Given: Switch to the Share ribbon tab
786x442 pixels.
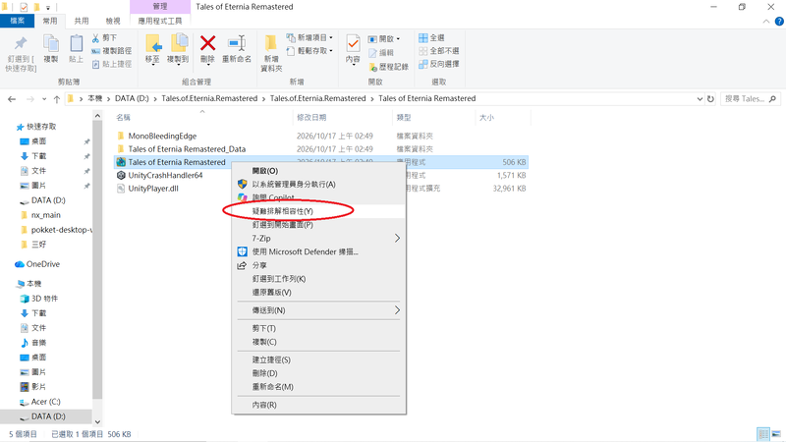Looking at the screenshot, I should tap(82, 21).
